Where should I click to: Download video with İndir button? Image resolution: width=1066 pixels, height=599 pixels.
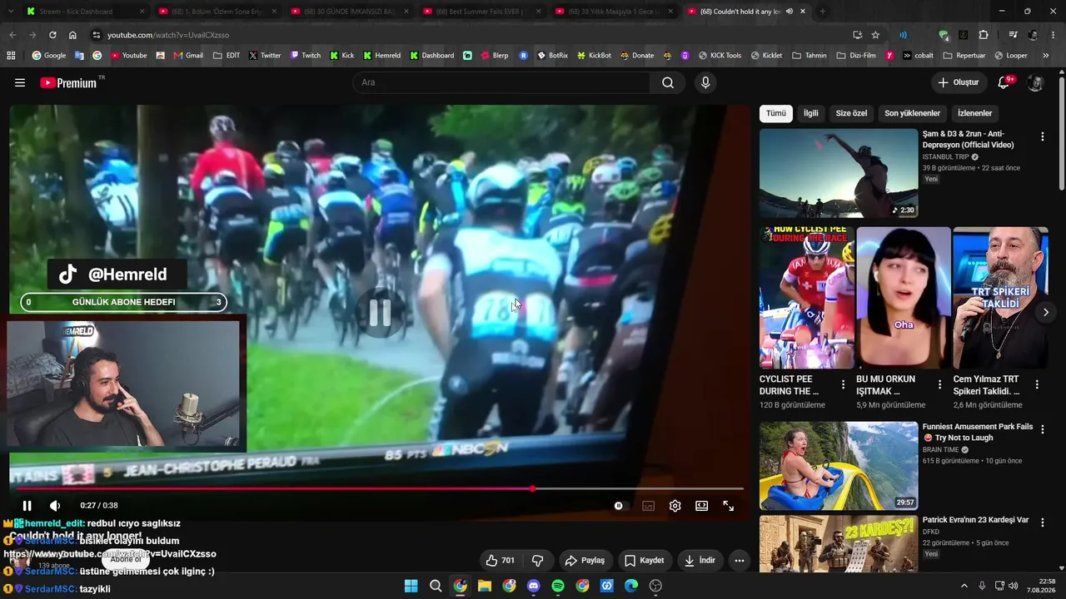(699, 560)
